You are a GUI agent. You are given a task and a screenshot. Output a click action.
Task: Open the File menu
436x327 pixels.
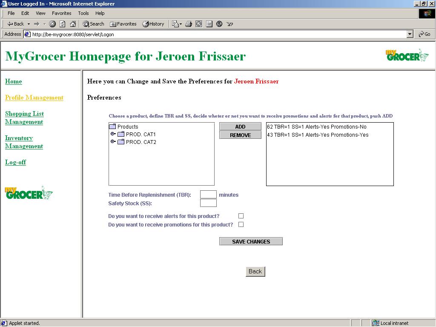click(11, 13)
